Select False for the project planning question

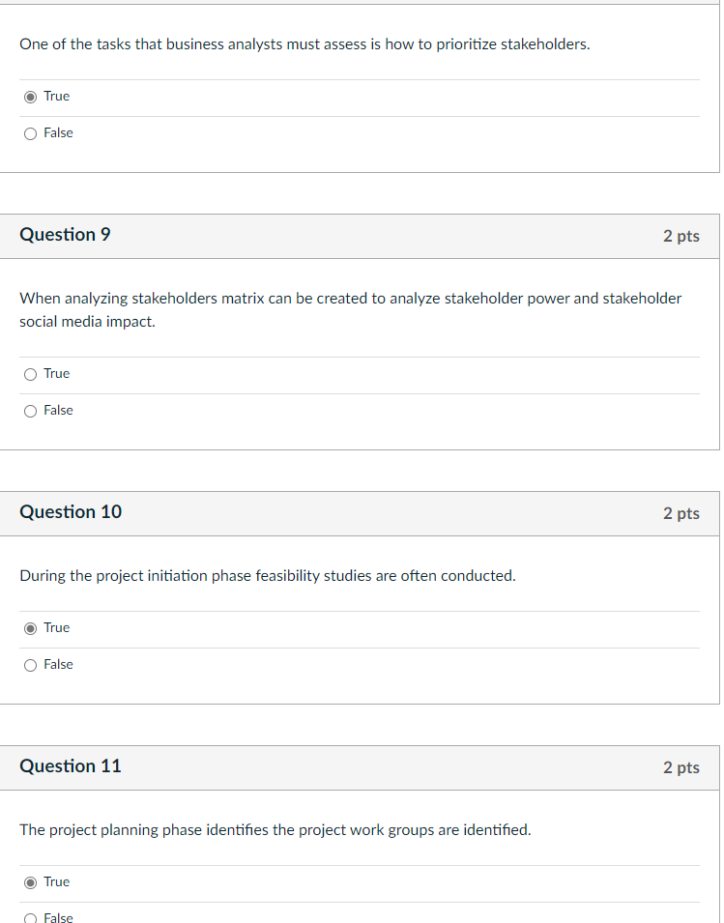click(30, 917)
